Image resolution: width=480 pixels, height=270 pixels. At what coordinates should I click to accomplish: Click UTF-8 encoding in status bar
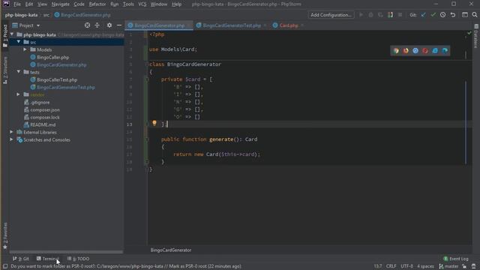click(x=406, y=266)
